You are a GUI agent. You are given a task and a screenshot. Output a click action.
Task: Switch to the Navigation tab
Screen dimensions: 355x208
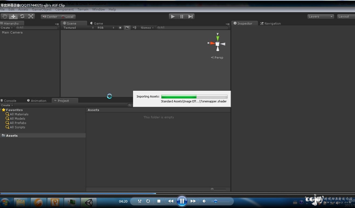[x=271, y=24]
